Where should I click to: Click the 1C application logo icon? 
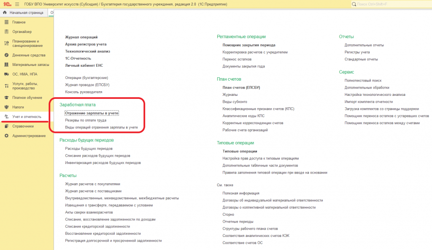(7, 4)
